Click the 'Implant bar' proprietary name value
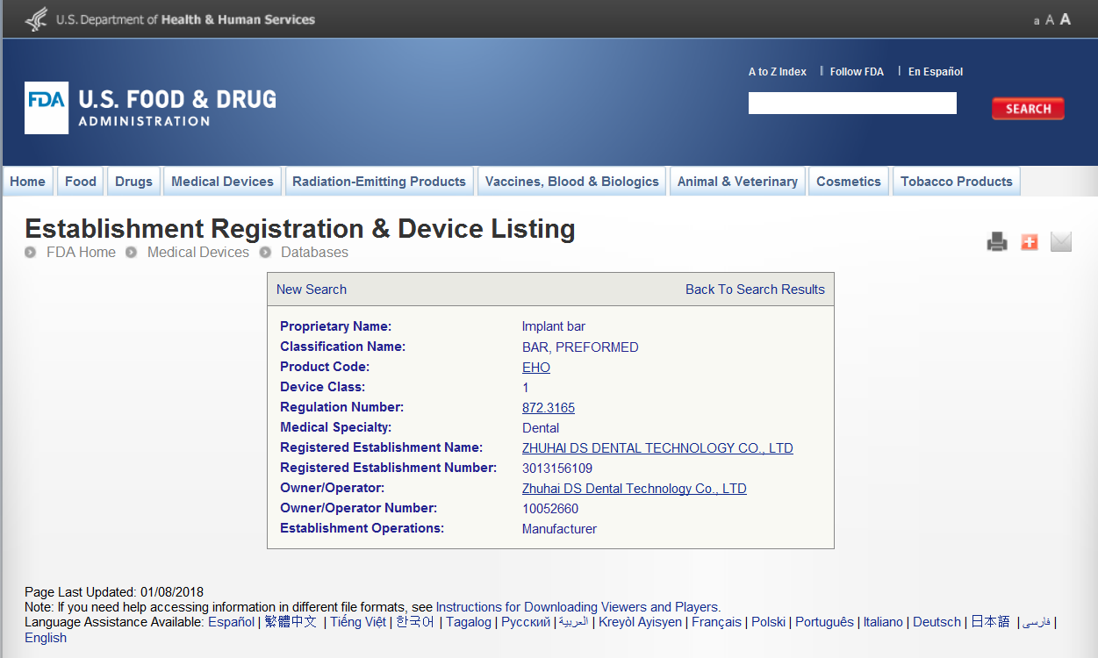The height and width of the screenshot is (658, 1098). click(x=554, y=327)
